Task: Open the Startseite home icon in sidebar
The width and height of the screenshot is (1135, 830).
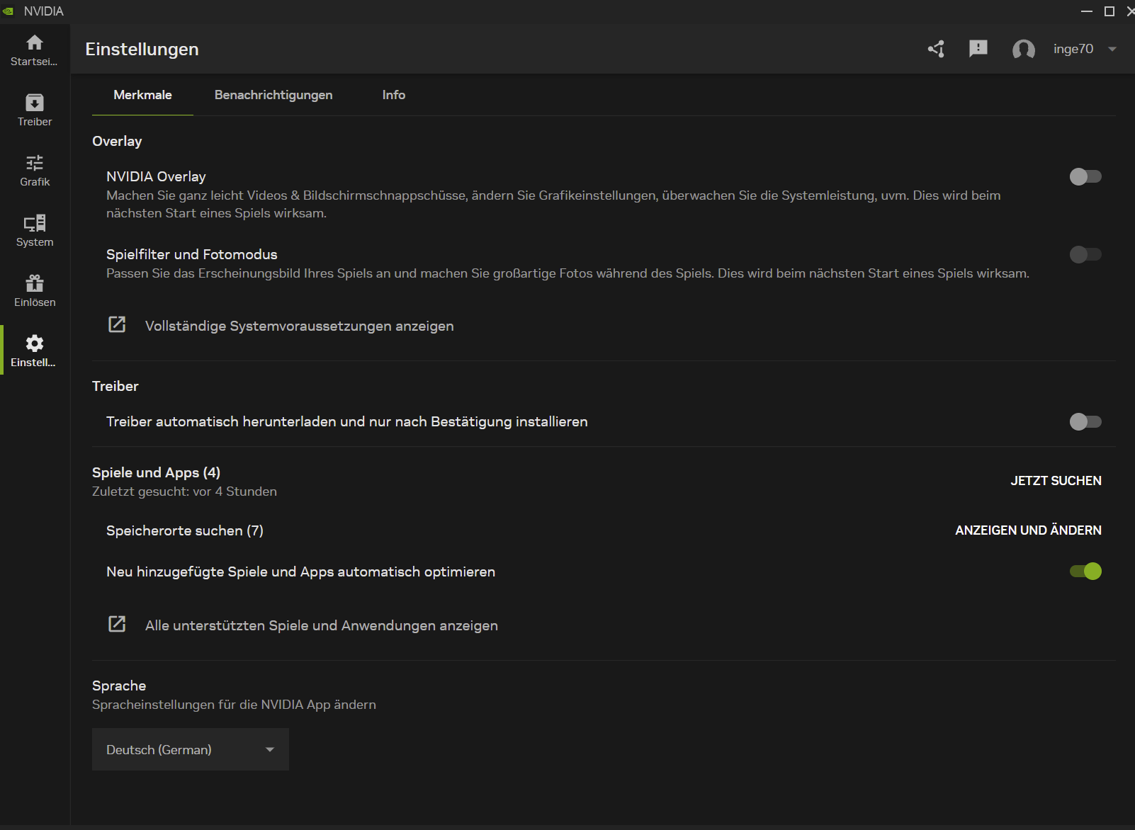Action: click(35, 42)
